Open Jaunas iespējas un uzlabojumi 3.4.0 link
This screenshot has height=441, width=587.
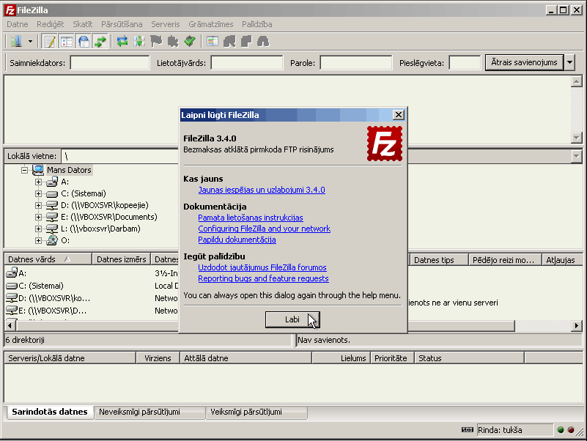pyautogui.click(x=262, y=190)
